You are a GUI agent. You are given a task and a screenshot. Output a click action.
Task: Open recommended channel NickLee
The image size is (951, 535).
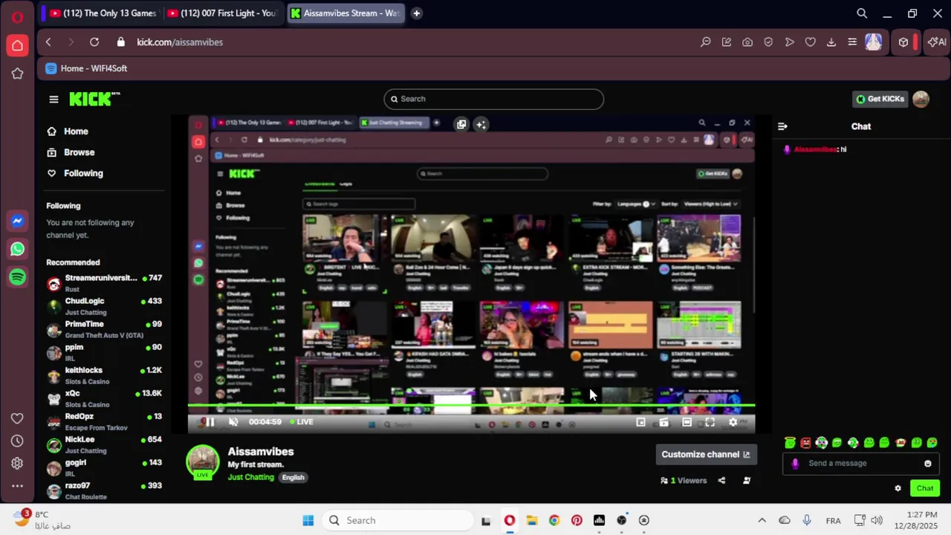(104, 444)
